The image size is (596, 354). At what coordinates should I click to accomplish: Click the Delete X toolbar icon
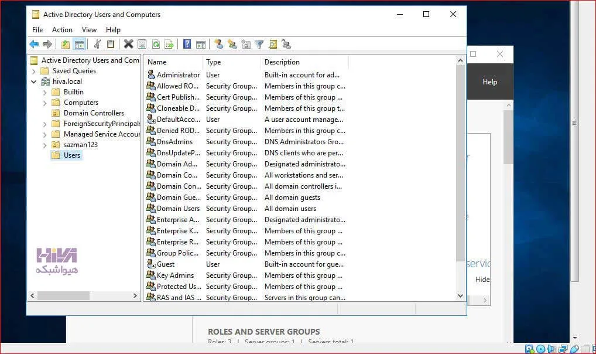[x=128, y=44]
